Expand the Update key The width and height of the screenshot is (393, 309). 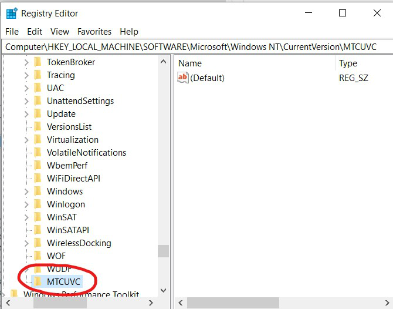[26, 114]
